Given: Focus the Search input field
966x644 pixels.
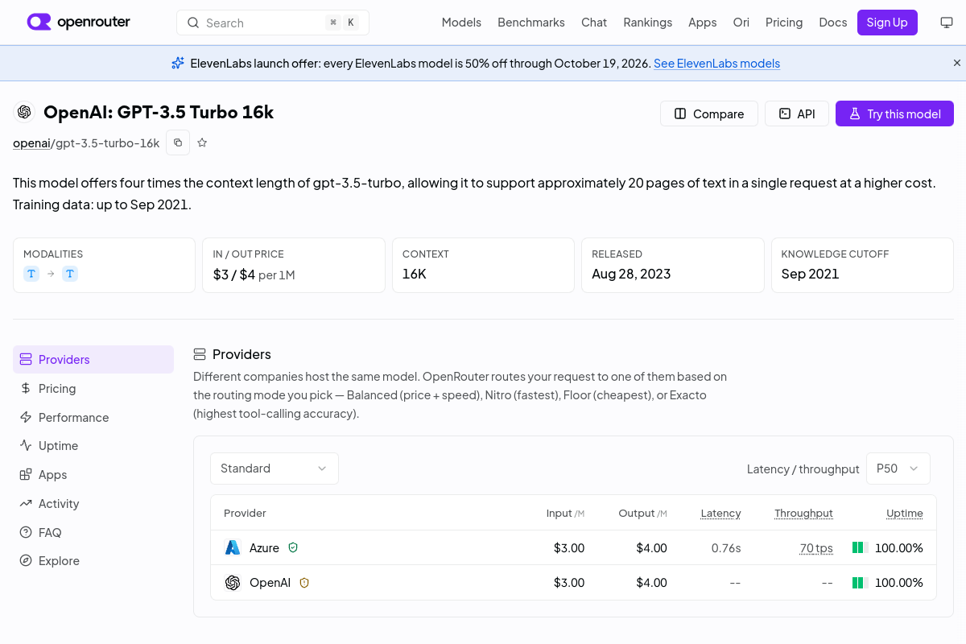Looking at the screenshot, I should point(273,23).
